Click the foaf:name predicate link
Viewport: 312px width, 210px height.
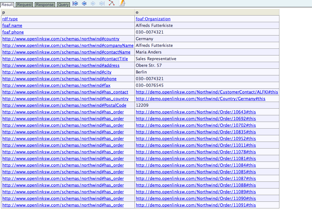coord(12,26)
